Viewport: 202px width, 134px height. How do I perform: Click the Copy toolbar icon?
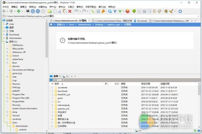[55, 11]
